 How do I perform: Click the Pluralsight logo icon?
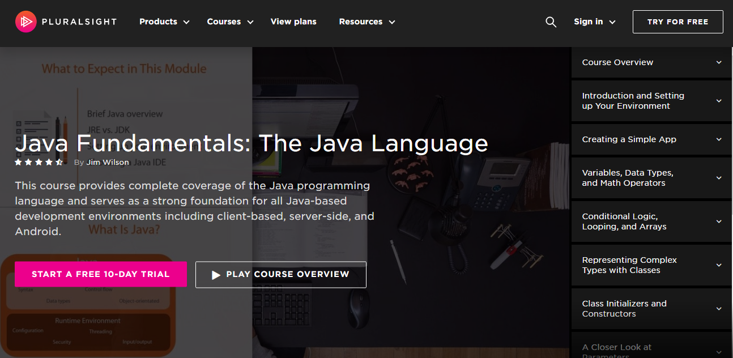tap(25, 21)
